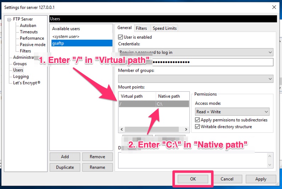This screenshot has height=189, width=282.
Task: Expand the Credentials dropdown
Action: pos(195,52)
